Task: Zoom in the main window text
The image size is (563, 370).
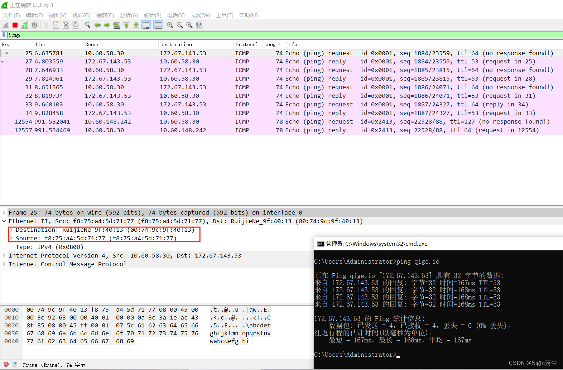Action: click(170, 25)
